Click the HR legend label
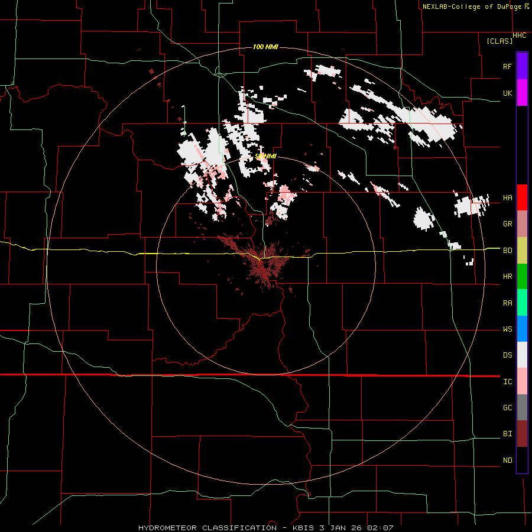 tap(508, 277)
